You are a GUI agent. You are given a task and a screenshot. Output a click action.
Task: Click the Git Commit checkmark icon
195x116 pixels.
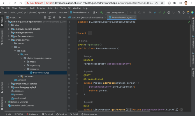click(x=160, y=13)
